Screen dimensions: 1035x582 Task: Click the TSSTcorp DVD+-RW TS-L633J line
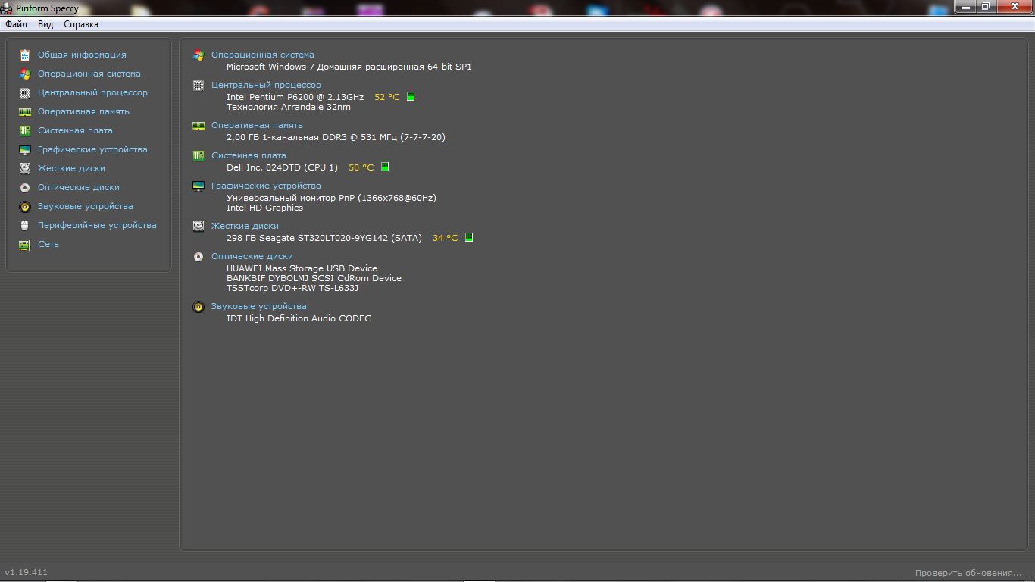point(292,288)
